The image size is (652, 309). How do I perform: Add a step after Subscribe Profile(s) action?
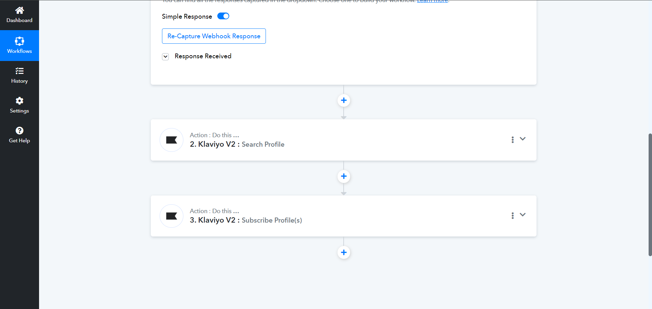coord(344,252)
